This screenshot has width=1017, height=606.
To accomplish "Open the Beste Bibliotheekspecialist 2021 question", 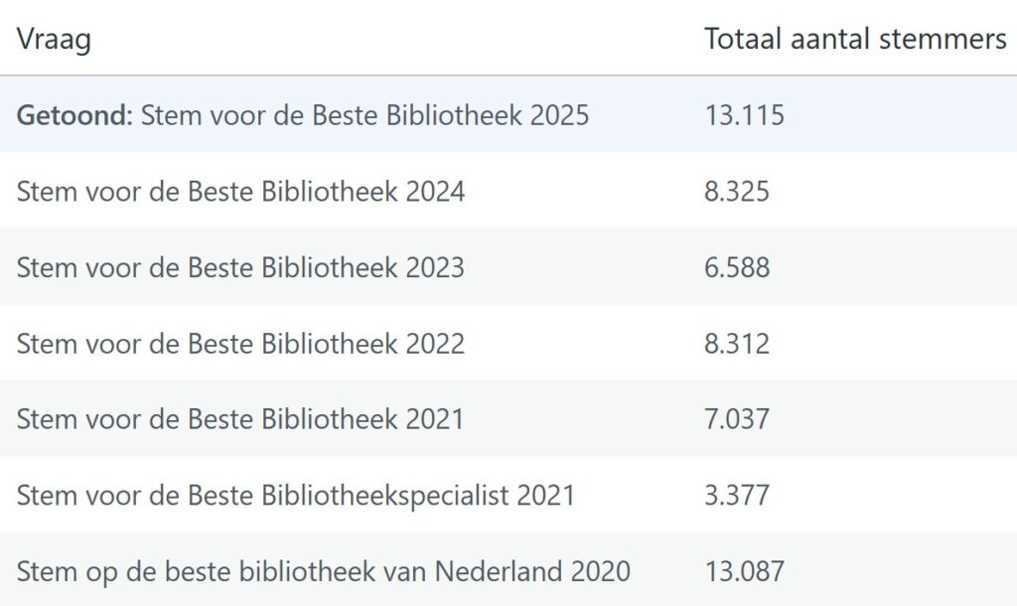I will 295,495.
